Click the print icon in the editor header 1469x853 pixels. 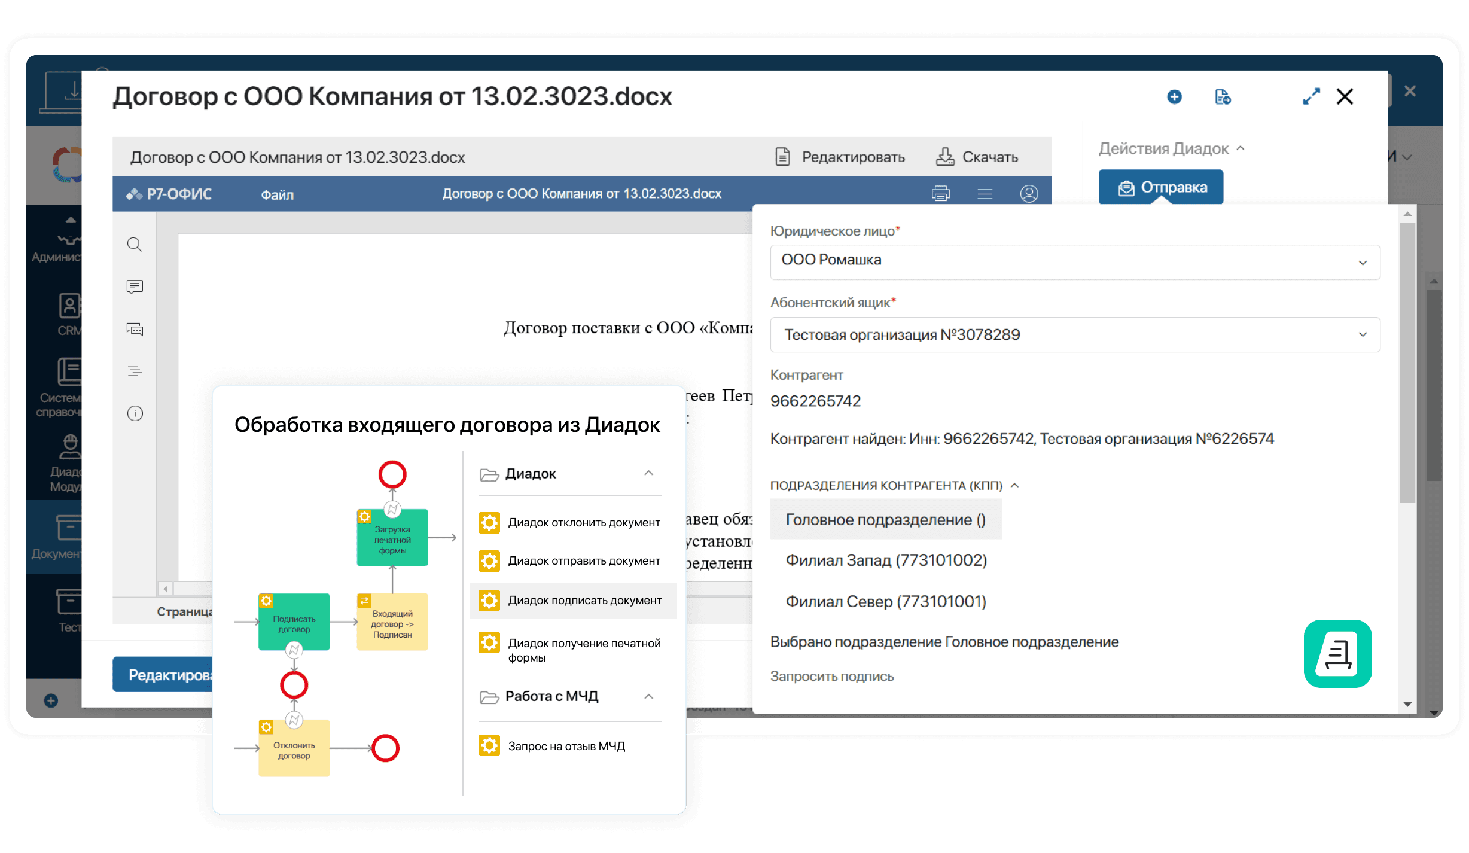940,194
